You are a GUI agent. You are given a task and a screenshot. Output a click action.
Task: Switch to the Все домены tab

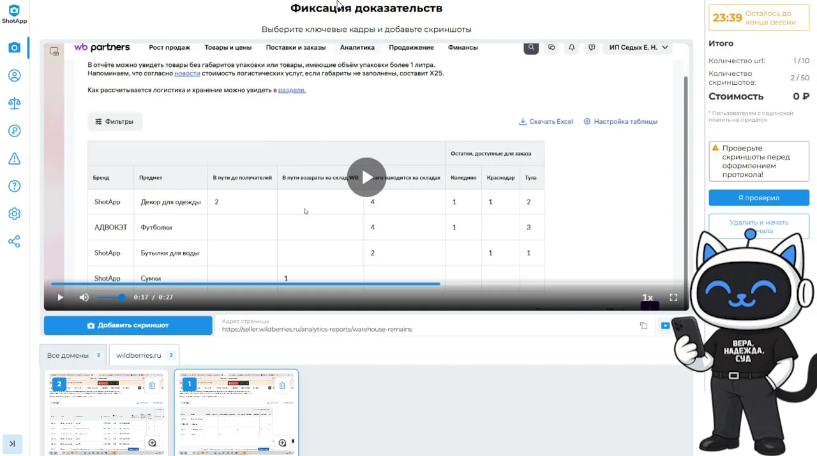(73, 355)
